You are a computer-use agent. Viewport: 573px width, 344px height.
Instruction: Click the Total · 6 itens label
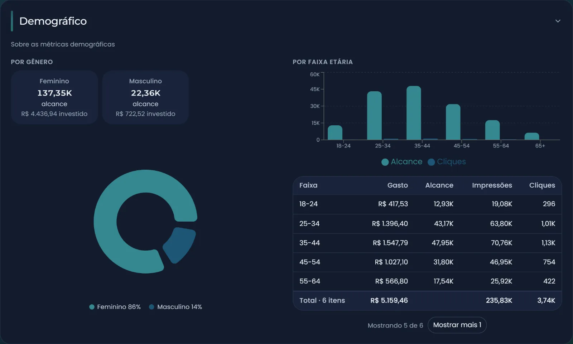pos(322,301)
